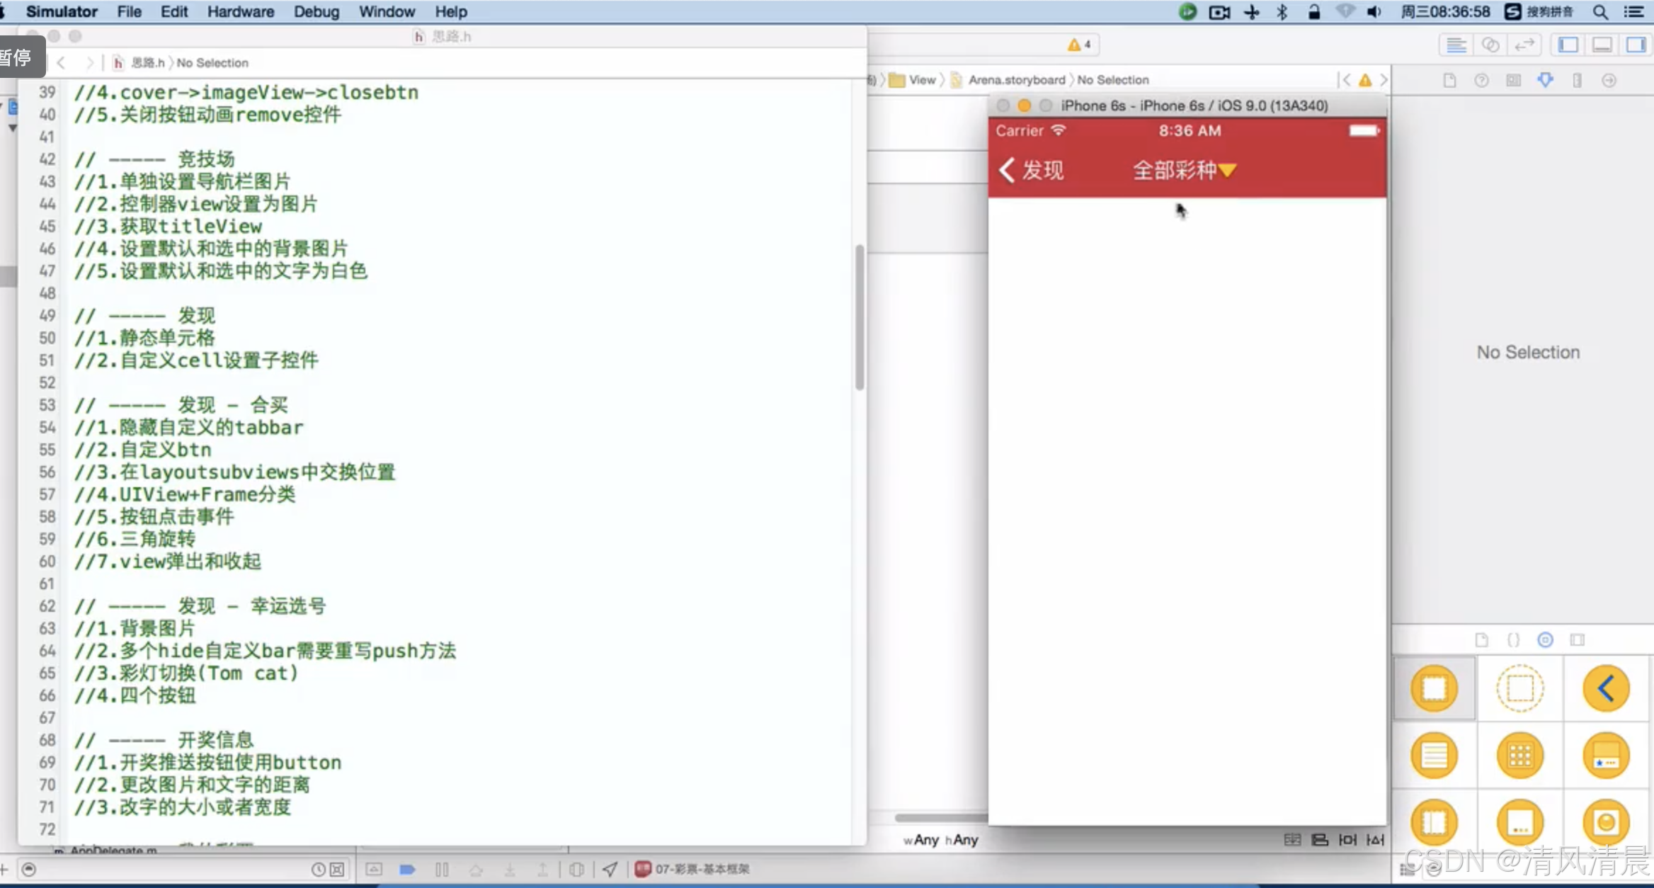The width and height of the screenshot is (1654, 888).
Task: Toggle the recent files filter clock icon
Action: [x=319, y=870]
